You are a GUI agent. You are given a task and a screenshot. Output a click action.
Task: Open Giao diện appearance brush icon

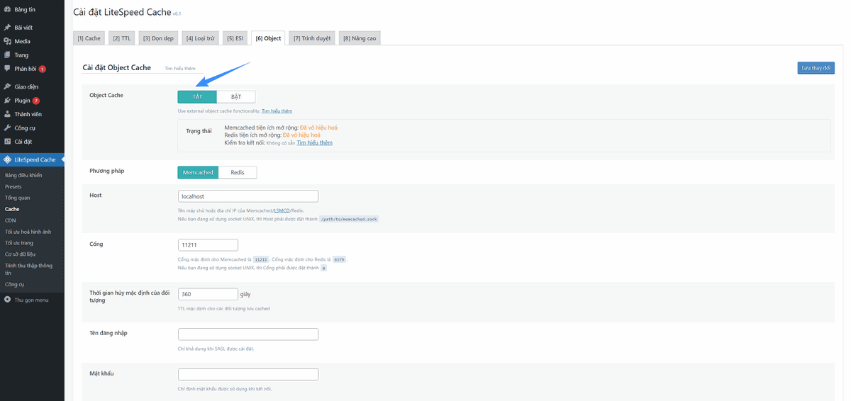(7, 86)
